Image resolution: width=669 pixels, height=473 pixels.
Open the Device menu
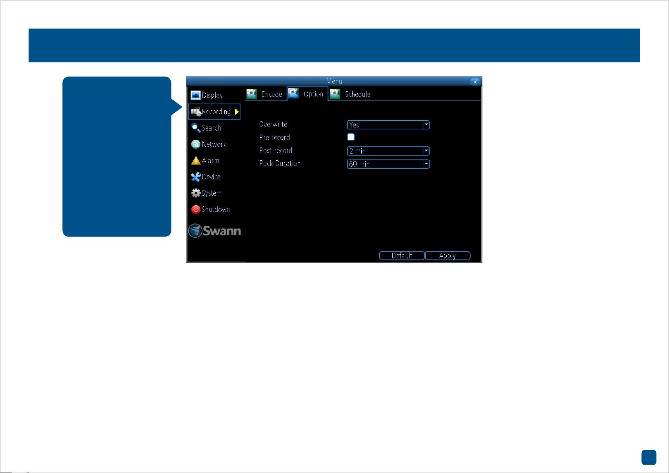coord(214,177)
